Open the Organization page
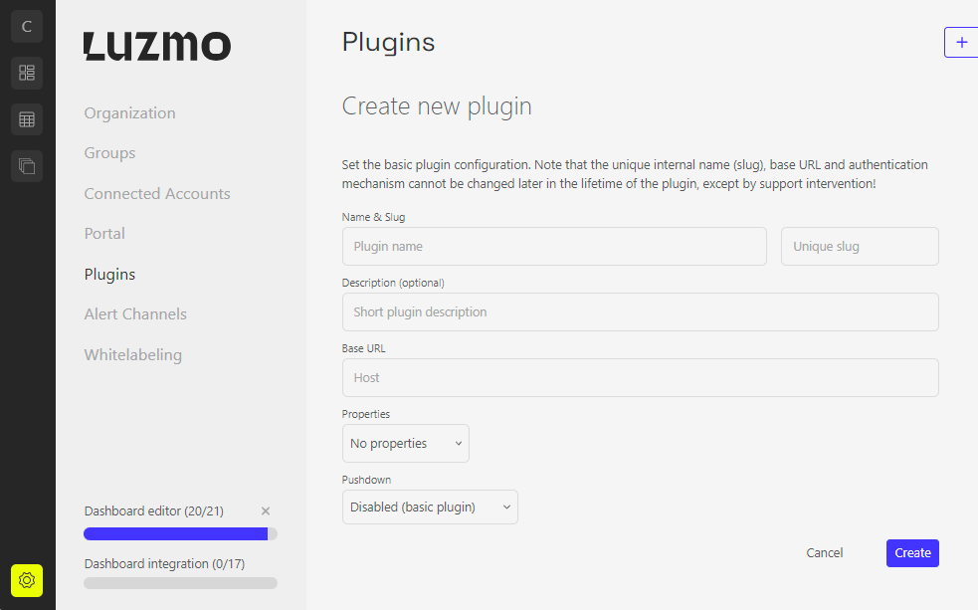978x610 pixels. click(x=129, y=112)
